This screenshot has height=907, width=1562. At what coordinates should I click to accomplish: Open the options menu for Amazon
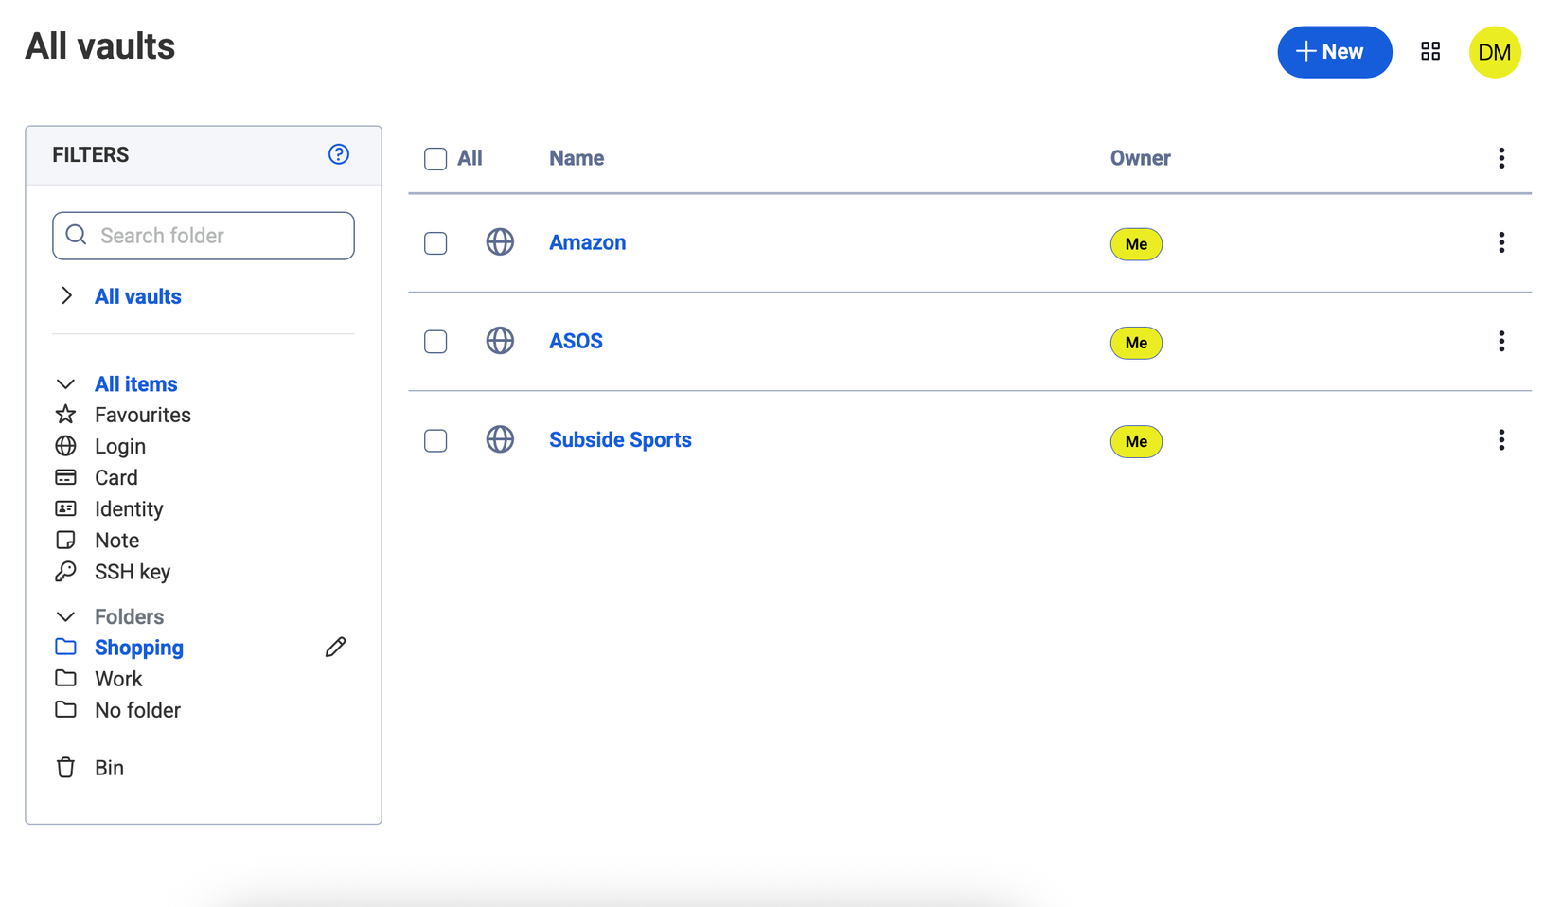click(x=1501, y=243)
